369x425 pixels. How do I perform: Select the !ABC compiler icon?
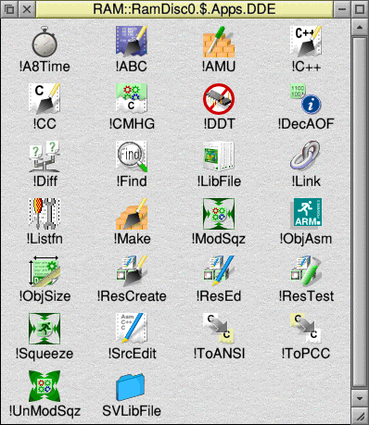(x=132, y=42)
